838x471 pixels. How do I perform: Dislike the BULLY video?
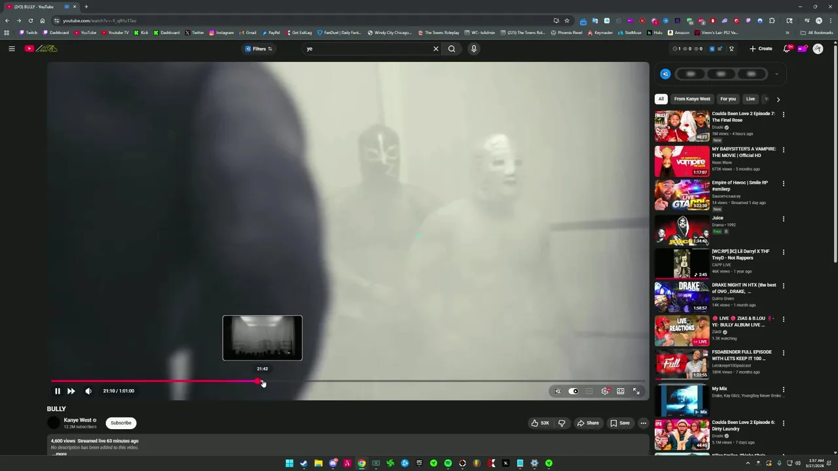pos(562,423)
